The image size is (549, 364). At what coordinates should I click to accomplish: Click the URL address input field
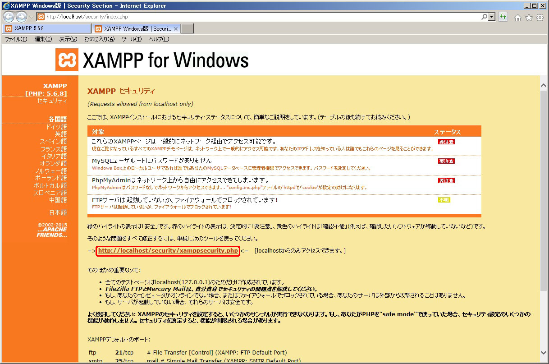[261, 17]
